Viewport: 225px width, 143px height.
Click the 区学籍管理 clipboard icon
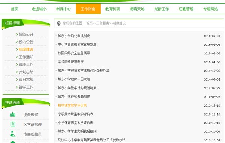[13, 124]
